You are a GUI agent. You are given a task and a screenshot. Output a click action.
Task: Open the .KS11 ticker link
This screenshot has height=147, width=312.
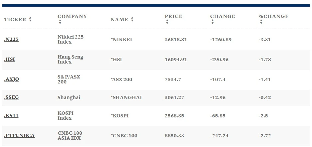pyautogui.click(x=11, y=116)
